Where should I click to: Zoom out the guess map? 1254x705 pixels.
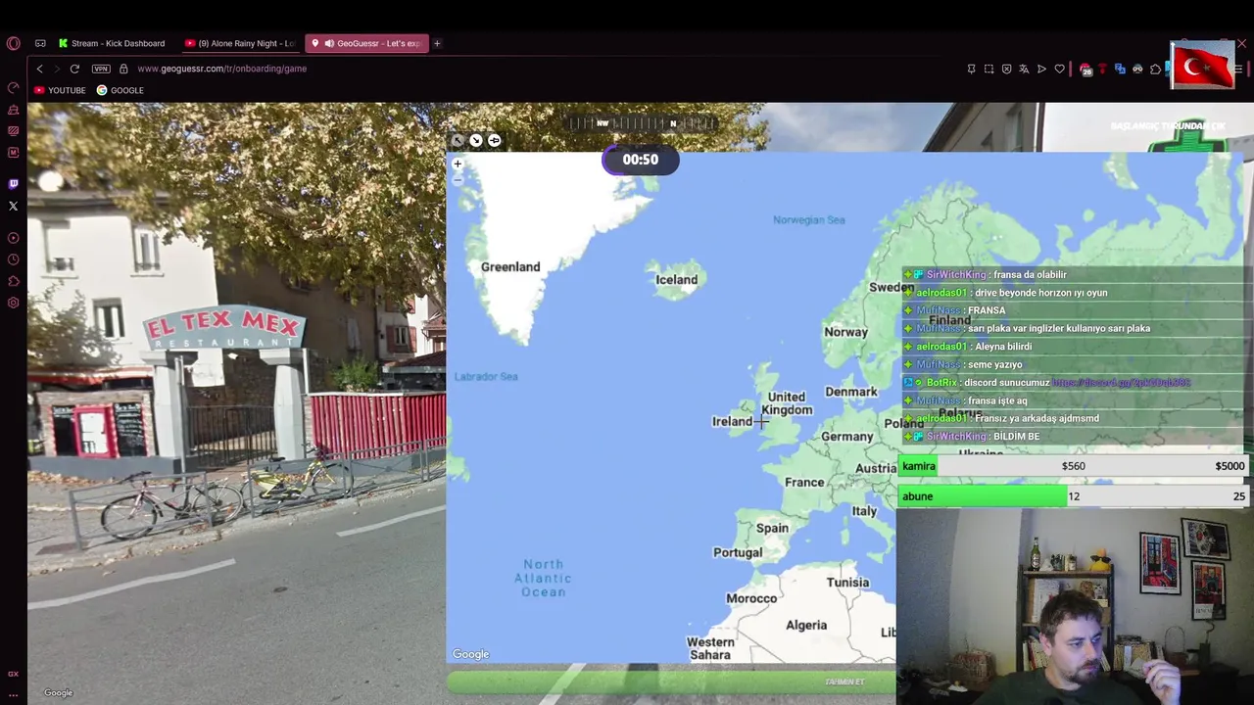click(458, 180)
